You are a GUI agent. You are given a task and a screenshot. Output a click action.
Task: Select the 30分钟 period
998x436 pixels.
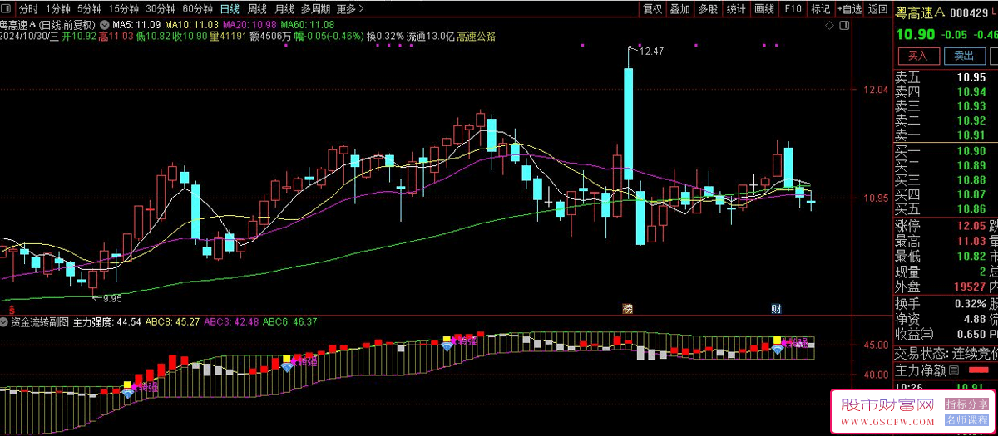161,9
